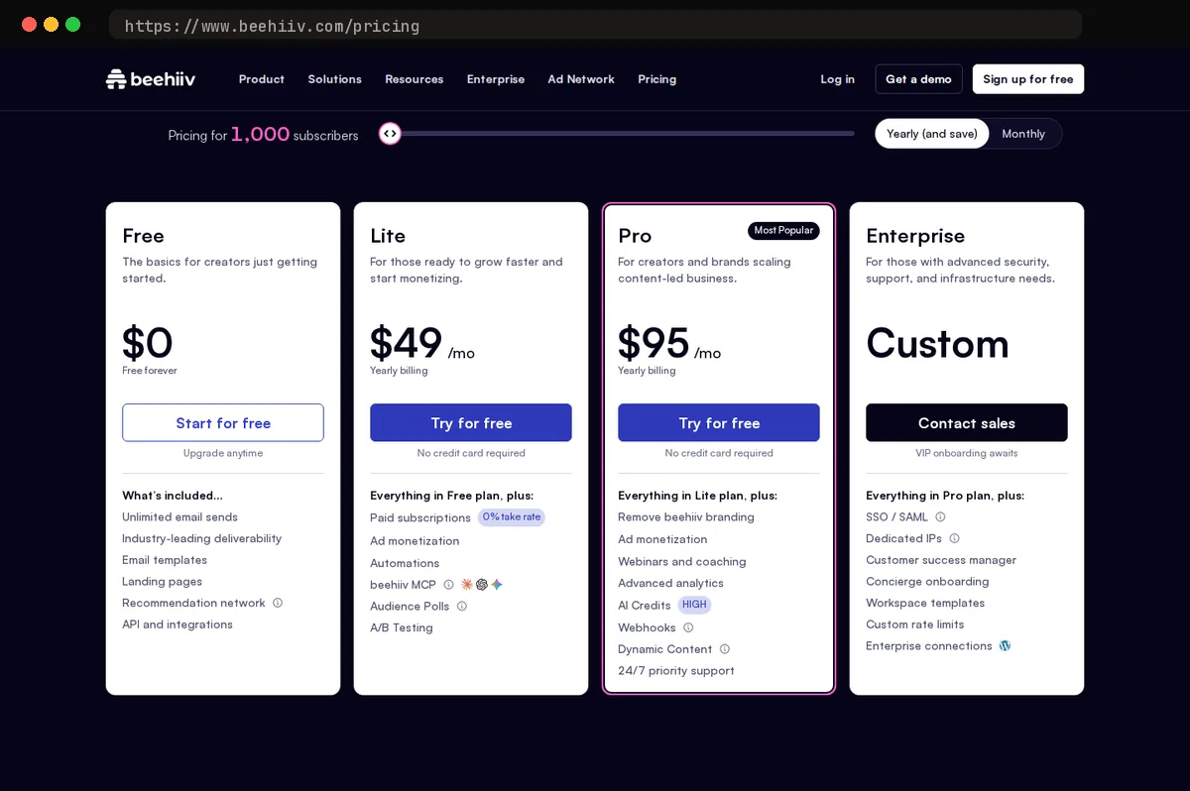Click A/B Testing feature
This screenshot has height=791, width=1190.
[402, 627]
